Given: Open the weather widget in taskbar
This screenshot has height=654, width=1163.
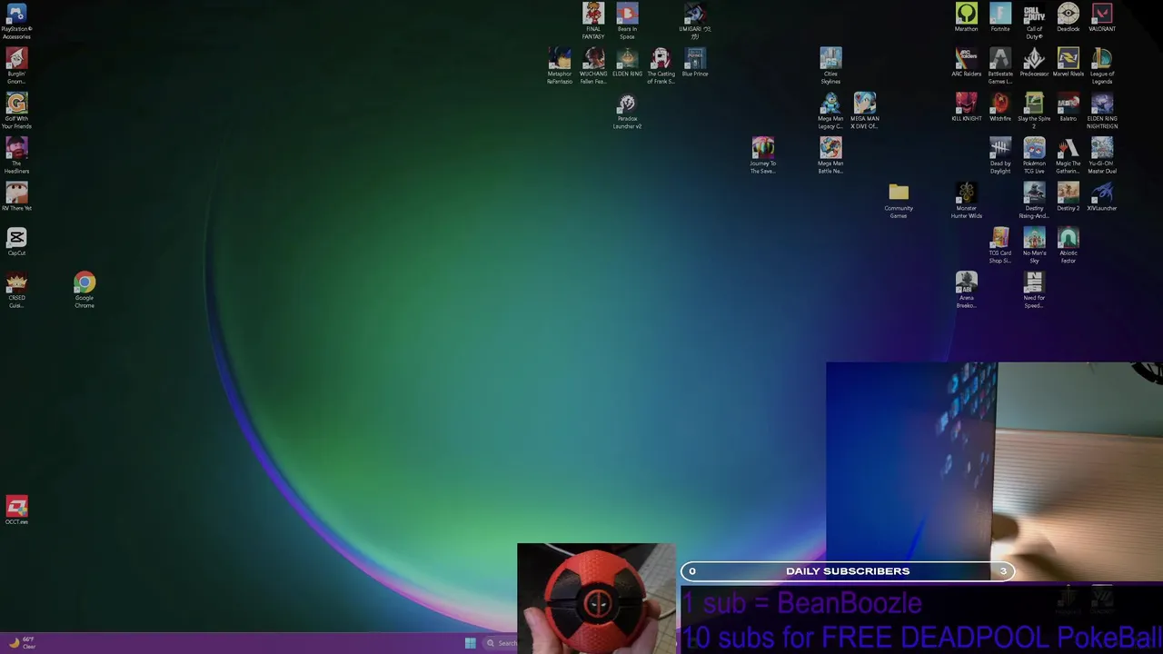Looking at the screenshot, I should click(x=22, y=643).
